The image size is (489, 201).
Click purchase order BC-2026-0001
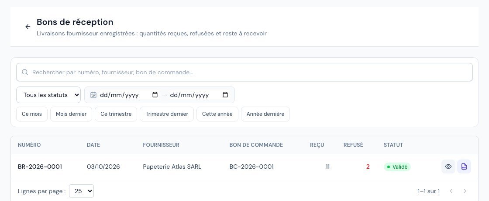[251, 166]
